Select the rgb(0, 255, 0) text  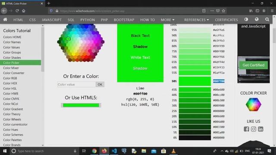point(140,99)
